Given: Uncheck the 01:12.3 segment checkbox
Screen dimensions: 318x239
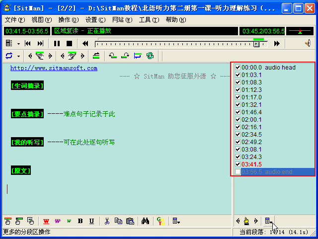Looking at the screenshot, I should (x=238, y=89).
